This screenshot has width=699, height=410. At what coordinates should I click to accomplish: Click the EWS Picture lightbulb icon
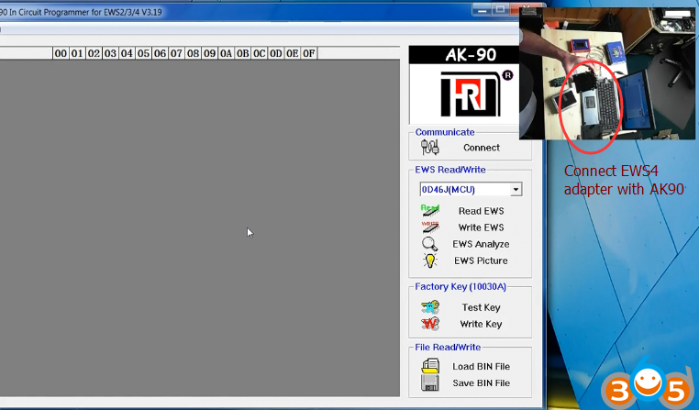tap(430, 260)
